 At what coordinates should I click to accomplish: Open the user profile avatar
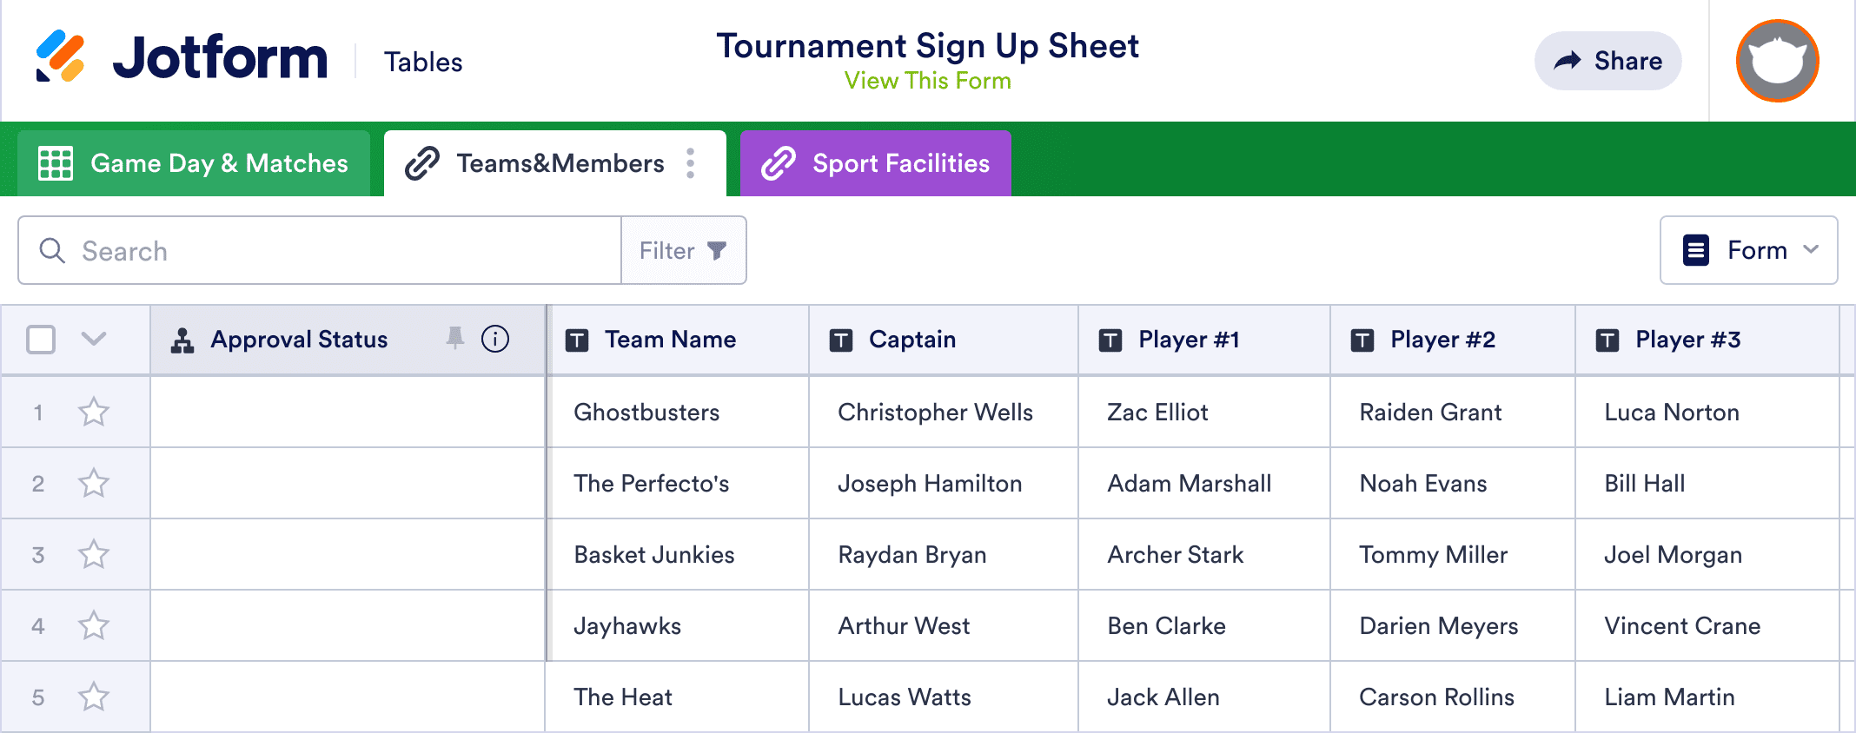[1777, 61]
